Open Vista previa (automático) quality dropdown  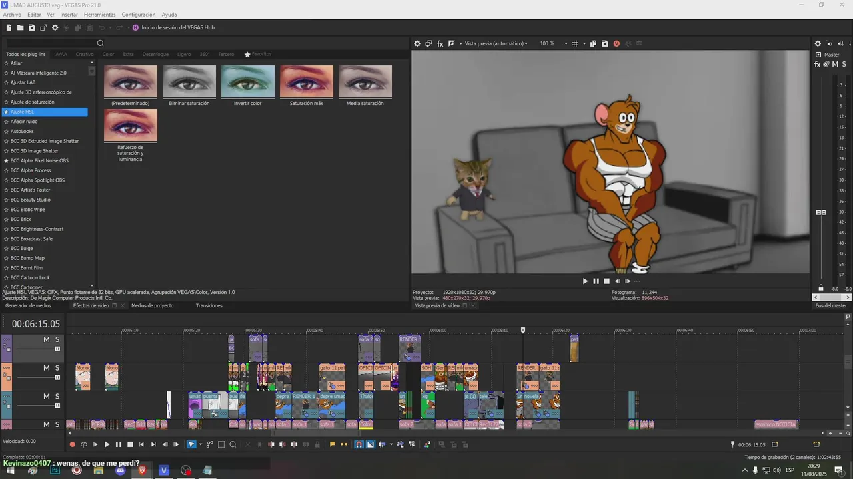496,43
